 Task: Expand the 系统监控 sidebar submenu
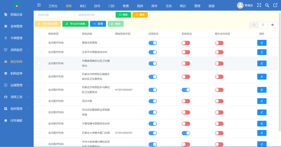point(17,50)
